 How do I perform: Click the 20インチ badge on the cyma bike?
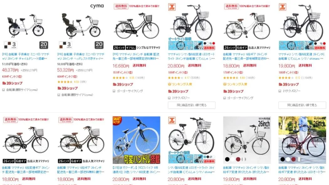(x=99, y=45)
